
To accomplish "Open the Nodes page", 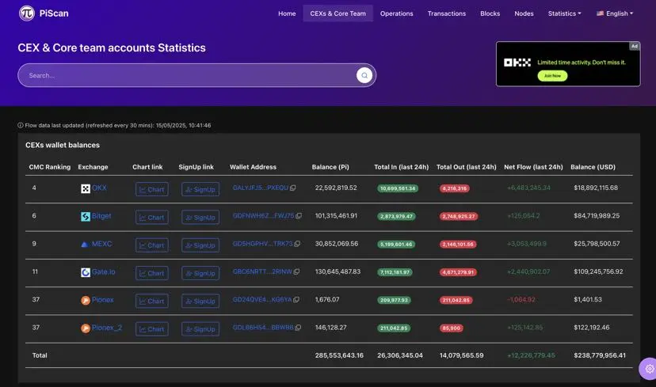I will click(524, 13).
